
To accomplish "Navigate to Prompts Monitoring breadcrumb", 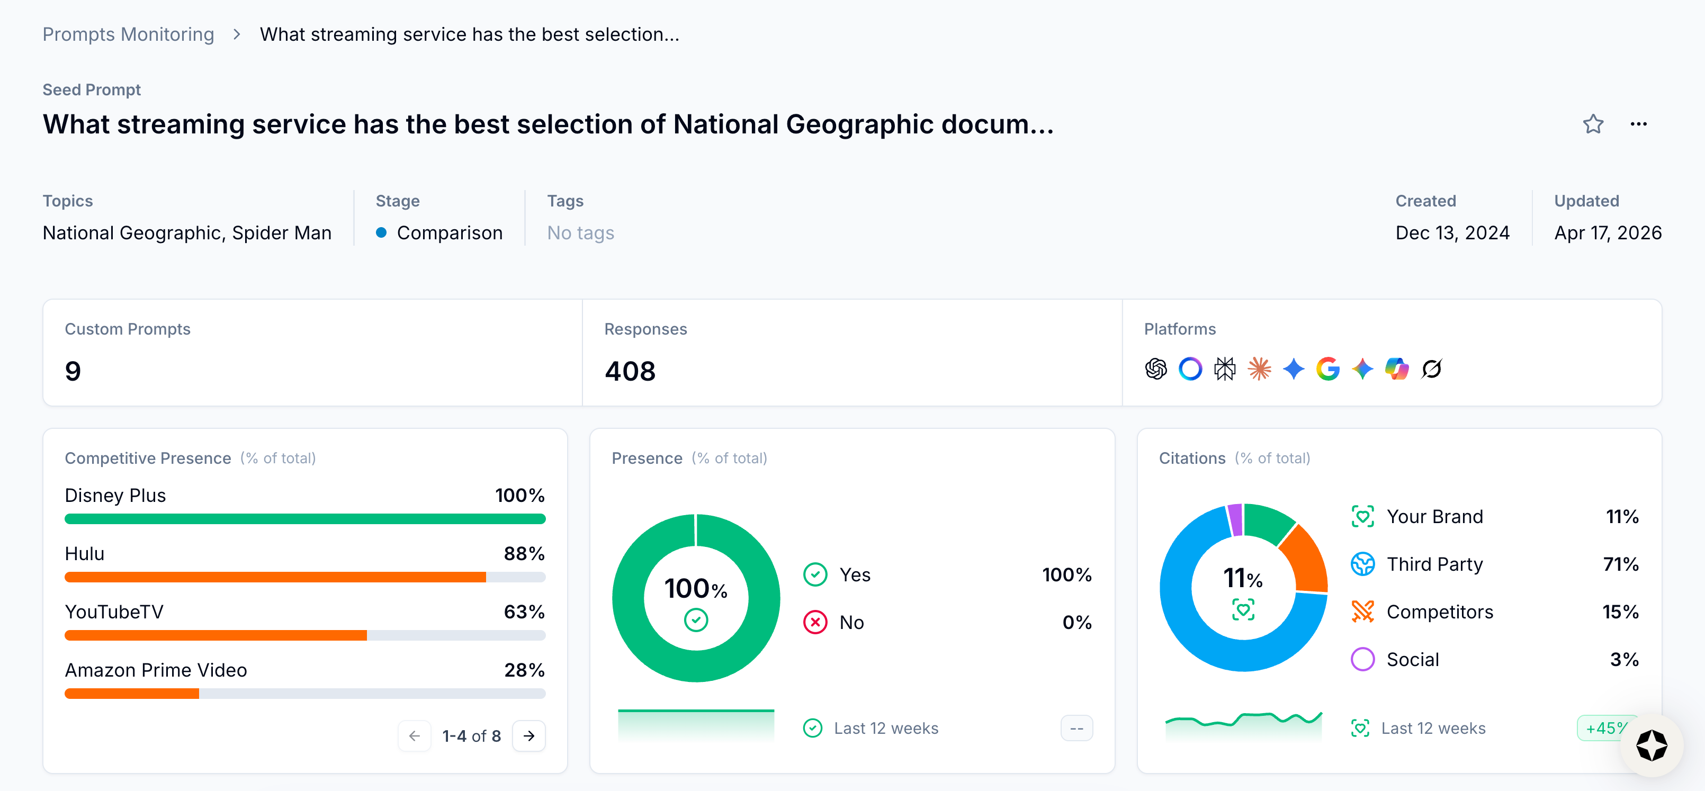I will (x=128, y=34).
